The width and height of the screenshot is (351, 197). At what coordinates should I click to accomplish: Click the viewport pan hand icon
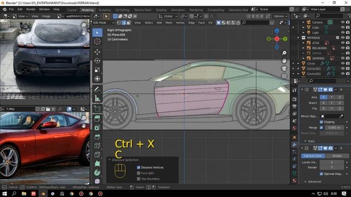pos(284,61)
